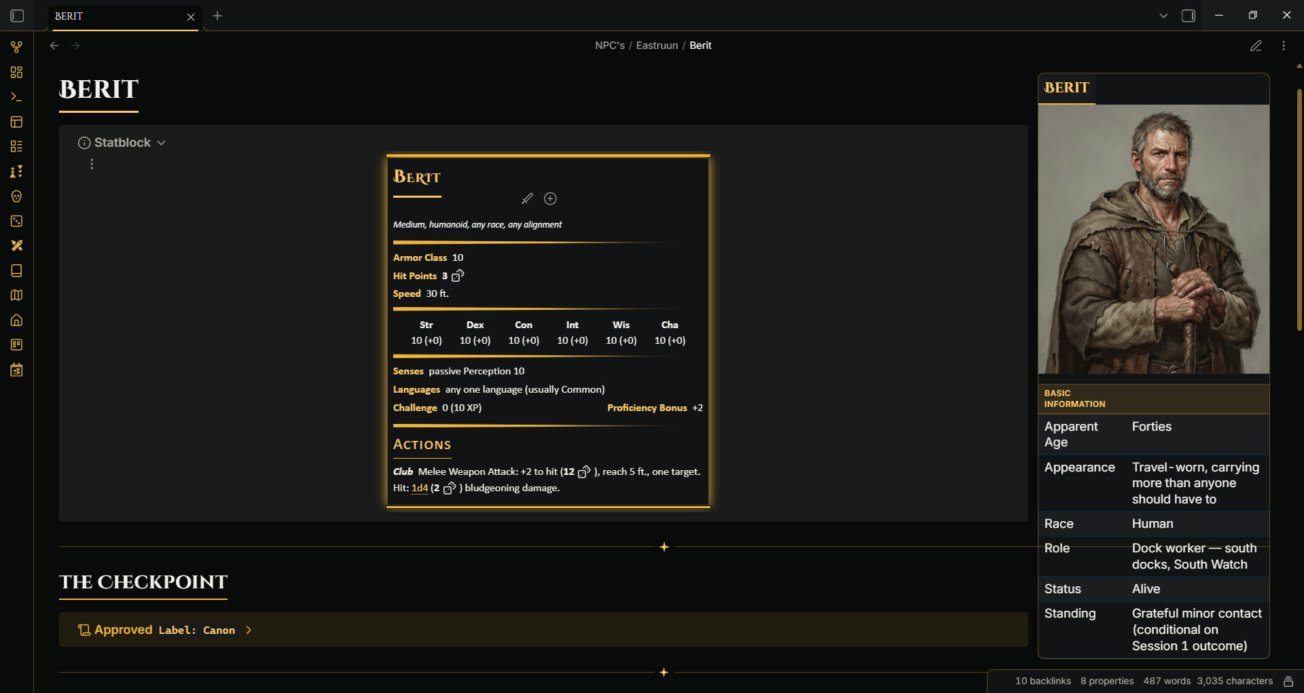
Task: Click Eastruun breadcrumb folder
Action: [x=657, y=46]
